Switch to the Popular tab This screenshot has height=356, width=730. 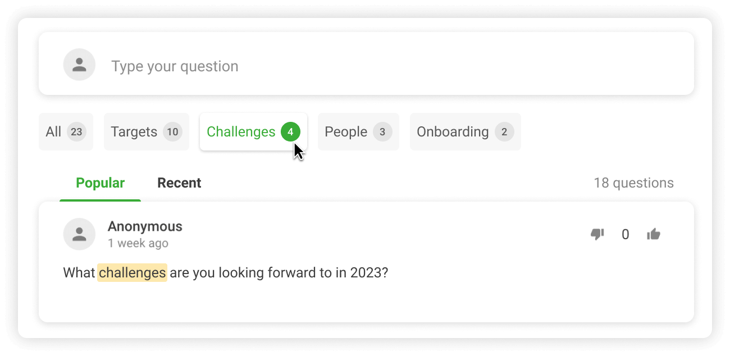click(100, 183)
